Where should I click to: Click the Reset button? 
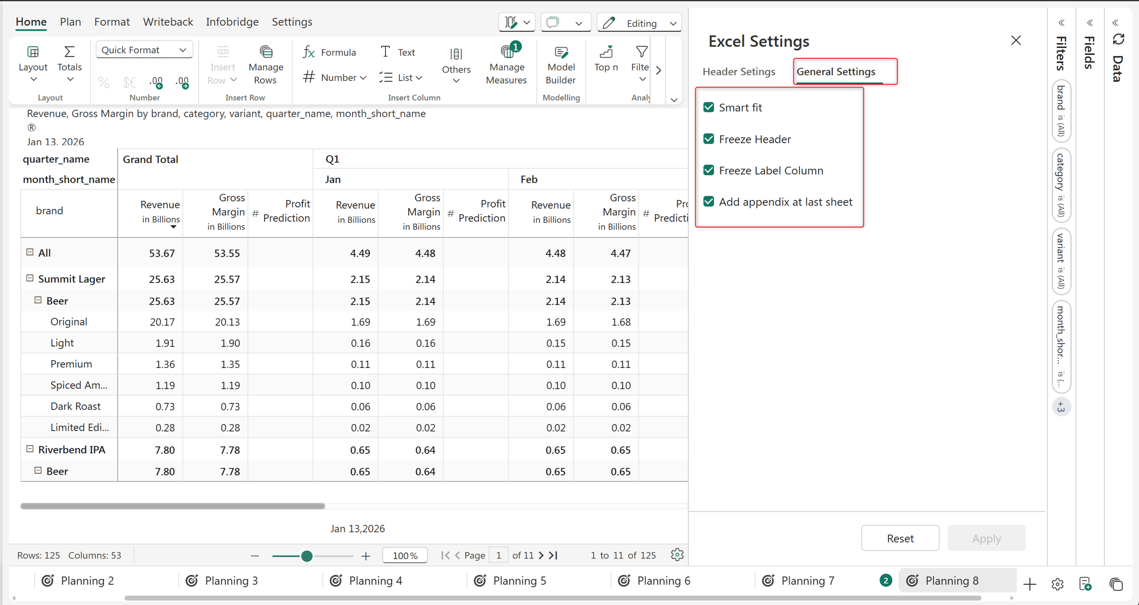tap(900, 538)
